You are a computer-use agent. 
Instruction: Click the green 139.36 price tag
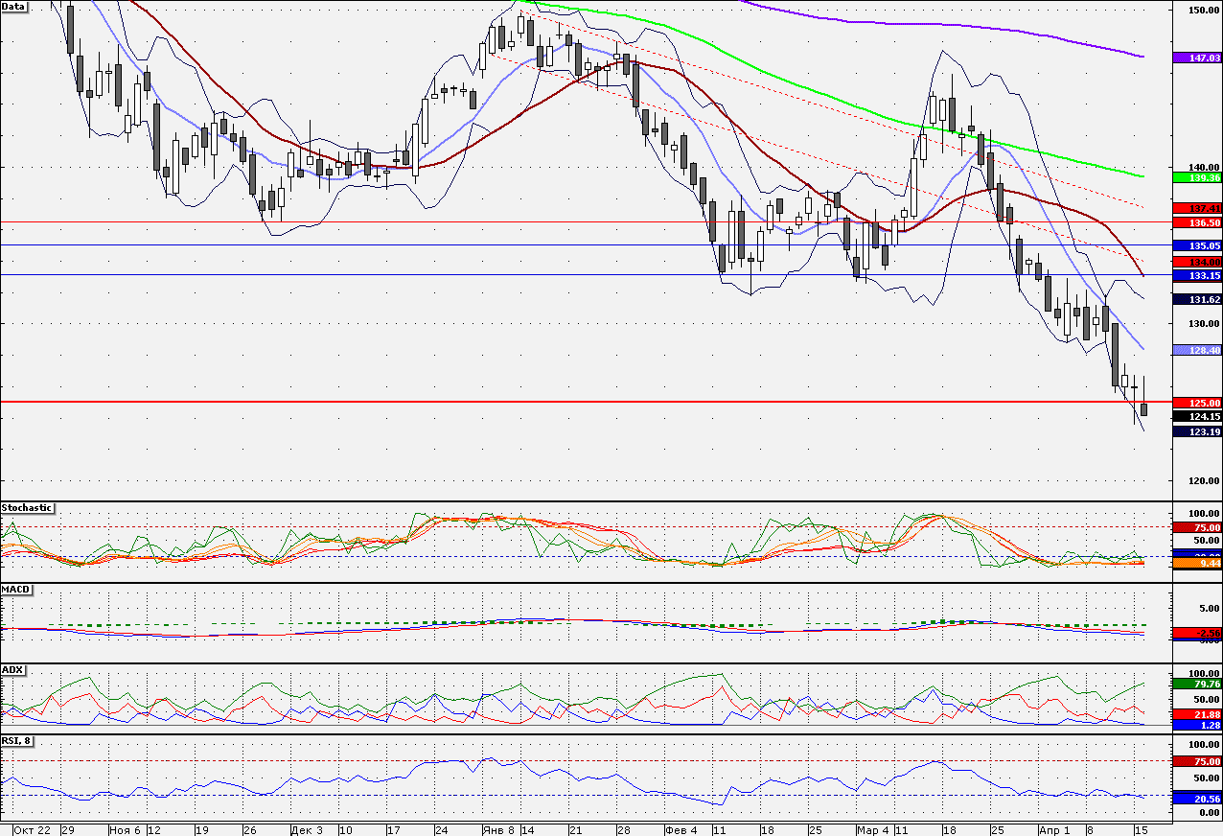pos(1196,177)
